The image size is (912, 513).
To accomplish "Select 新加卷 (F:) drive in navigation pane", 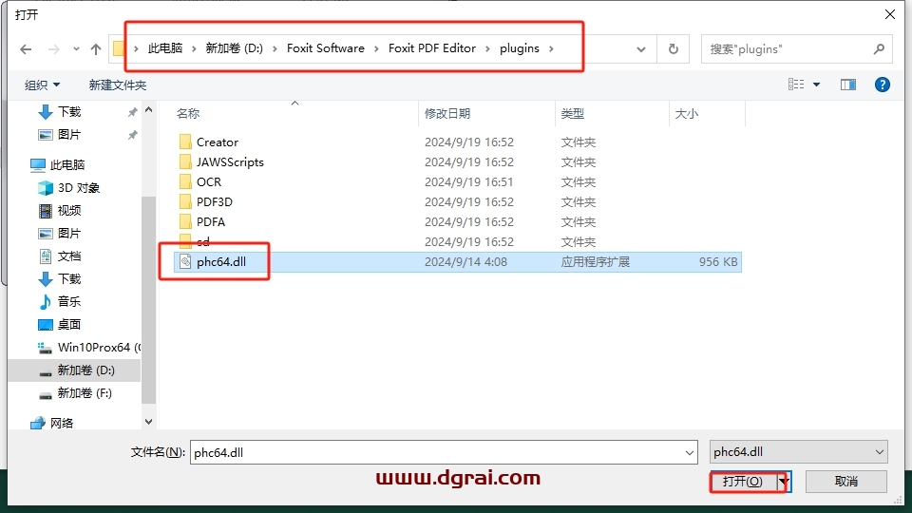I will [x=85, y=393].
